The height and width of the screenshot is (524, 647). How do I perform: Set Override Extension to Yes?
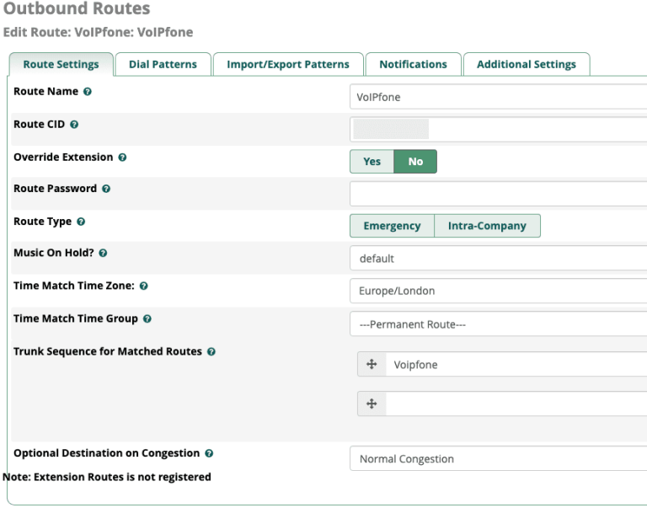[x=372, y=162]
